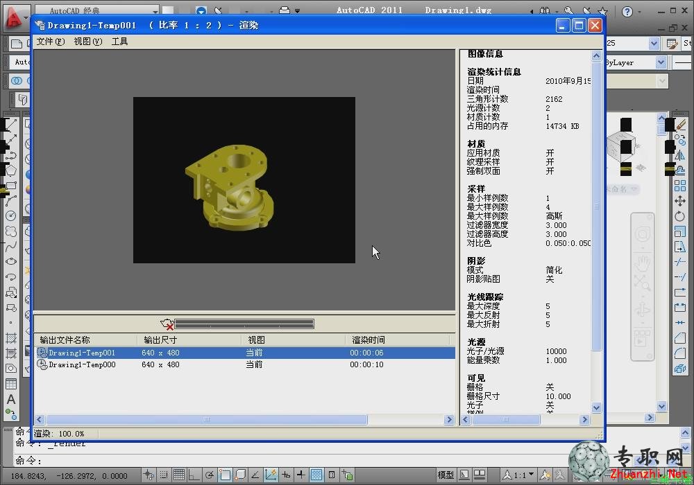Open the table style icon in AutoCAD toolbar

672,43
